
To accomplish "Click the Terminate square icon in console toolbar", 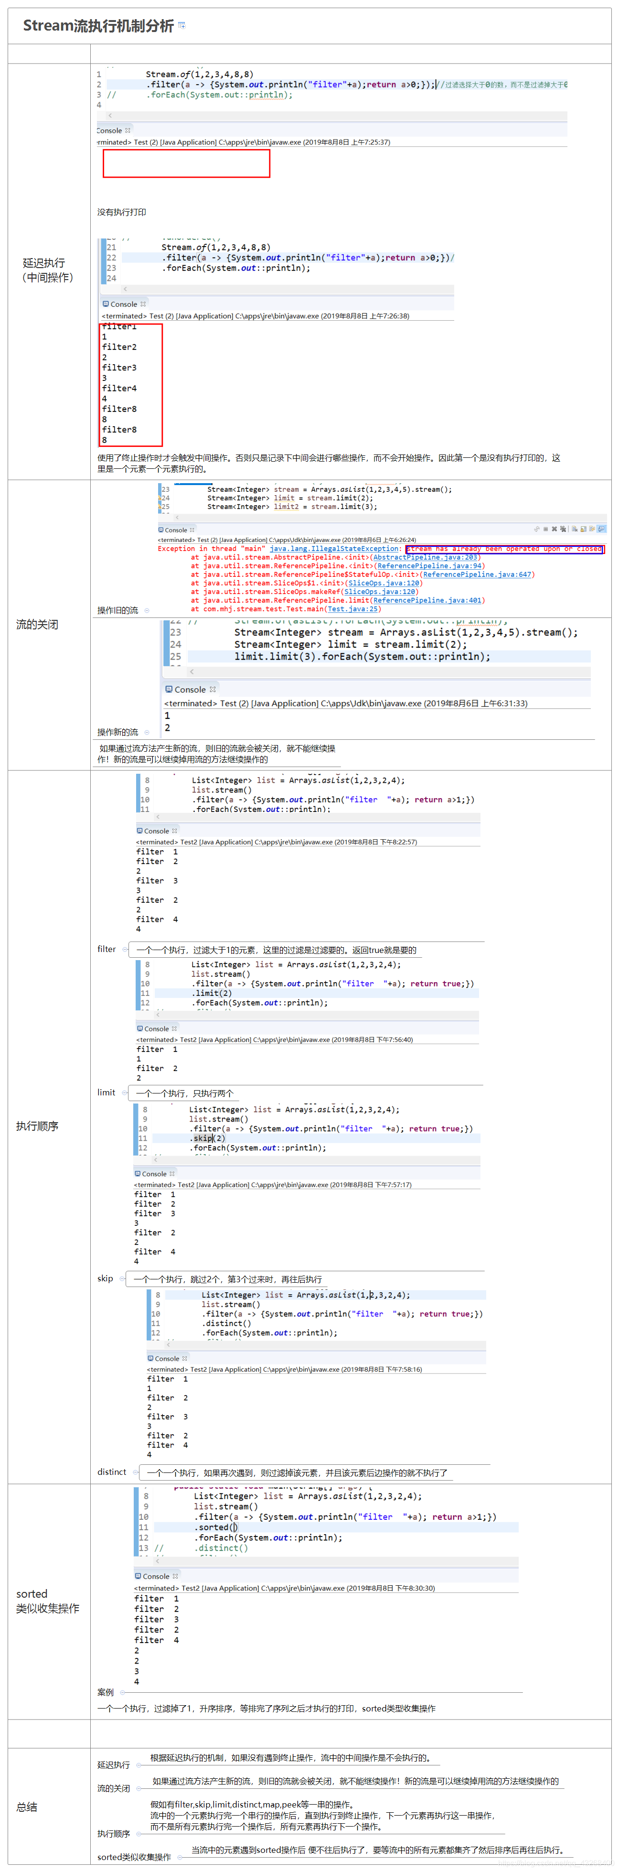I will click(545, 529).
